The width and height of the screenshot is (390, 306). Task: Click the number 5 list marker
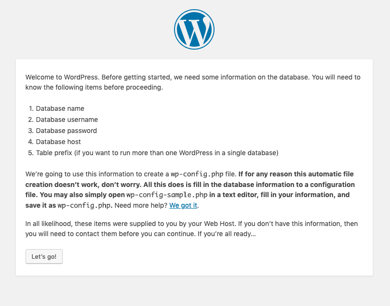click(x=31, y=153)
